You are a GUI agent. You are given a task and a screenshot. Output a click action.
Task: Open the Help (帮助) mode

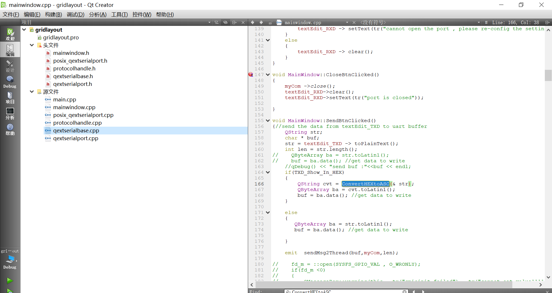coord(10,129)
